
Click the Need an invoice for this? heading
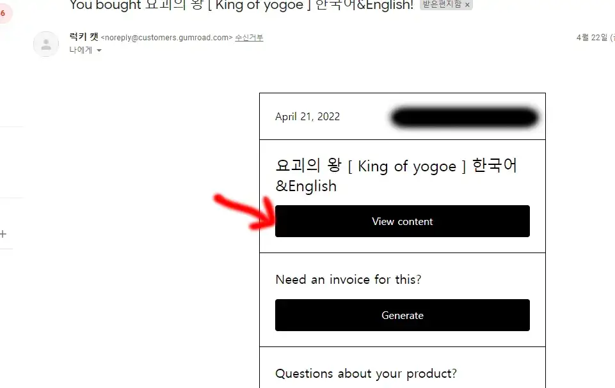tap(348, 279)
